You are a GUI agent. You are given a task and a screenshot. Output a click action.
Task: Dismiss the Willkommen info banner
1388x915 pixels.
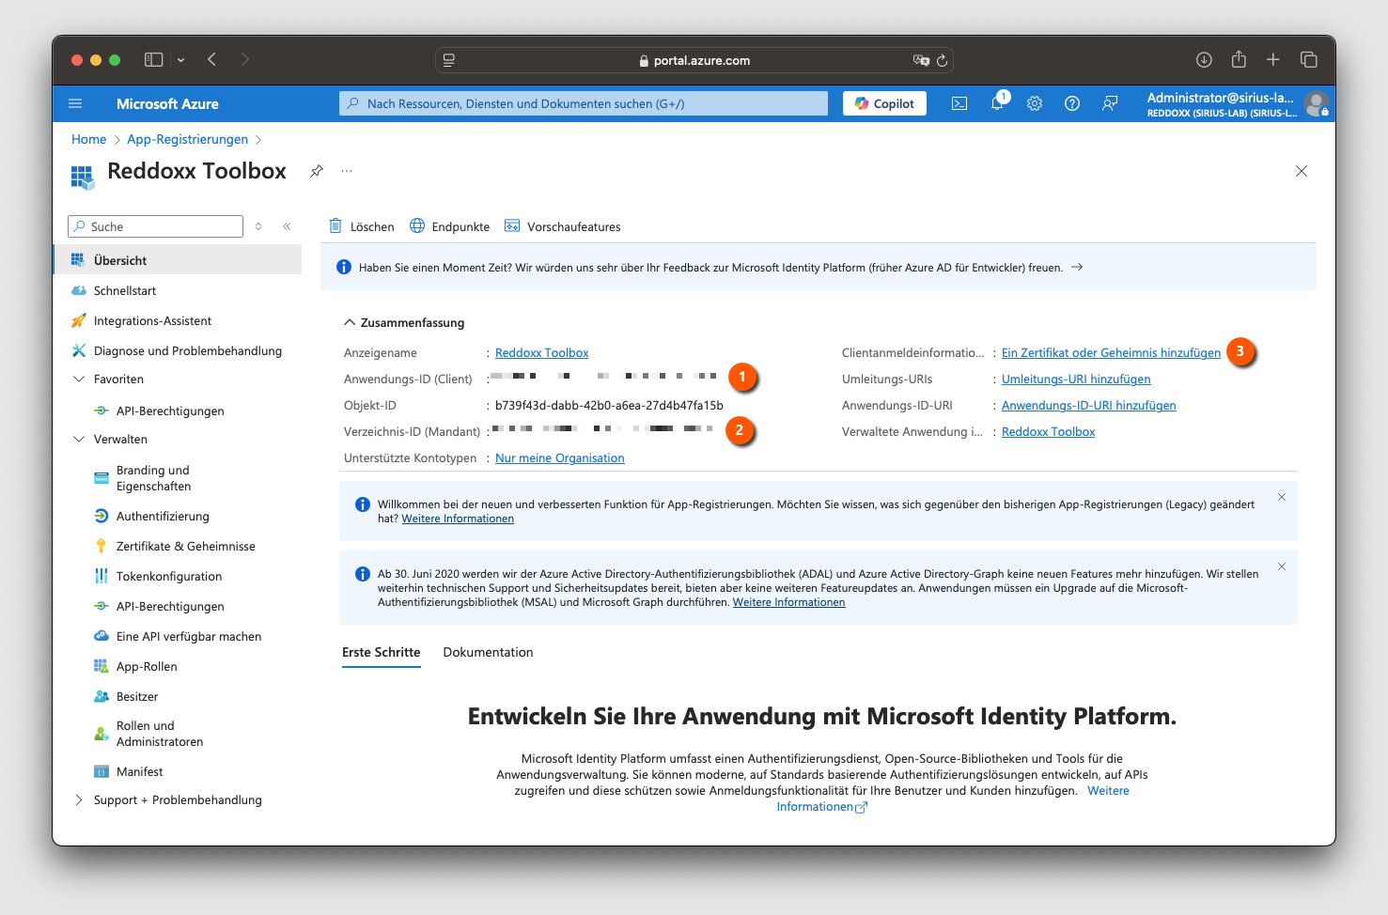[x=1282, y=497]
